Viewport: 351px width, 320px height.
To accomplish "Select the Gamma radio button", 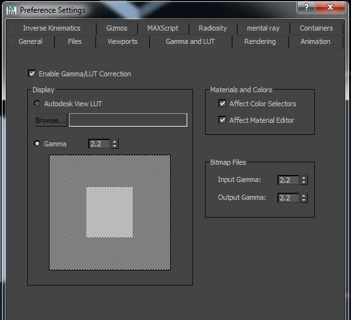I will 37,143.
